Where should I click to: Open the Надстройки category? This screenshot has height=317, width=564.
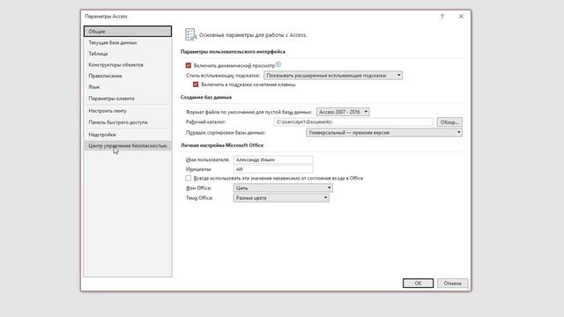point(128,135)
